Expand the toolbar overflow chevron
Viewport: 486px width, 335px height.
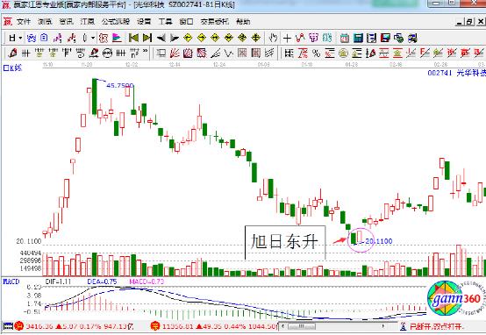145,51
